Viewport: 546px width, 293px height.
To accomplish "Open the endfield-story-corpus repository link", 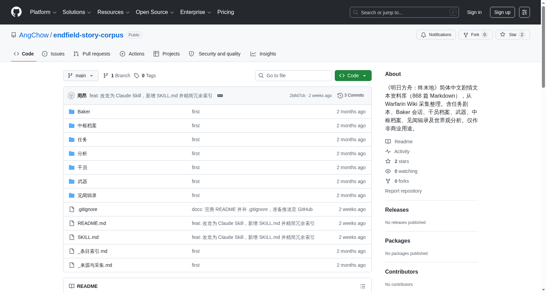I will tap(88, 35).
